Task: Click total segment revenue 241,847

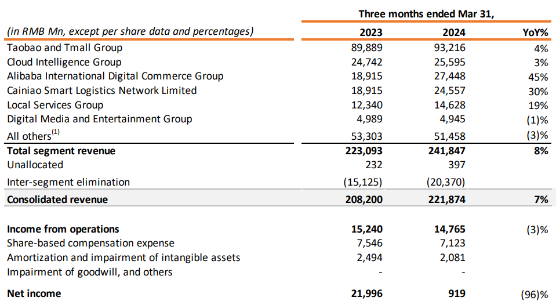Action: pos(447,151)
